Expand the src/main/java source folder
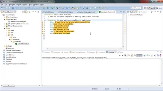Viewport: 163px width, 91px height. coord(5,17)
